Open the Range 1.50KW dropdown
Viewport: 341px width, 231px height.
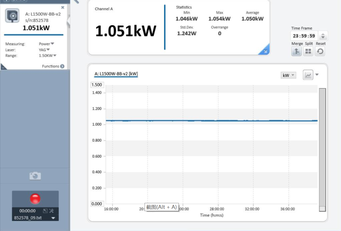[x=47, y=56]
